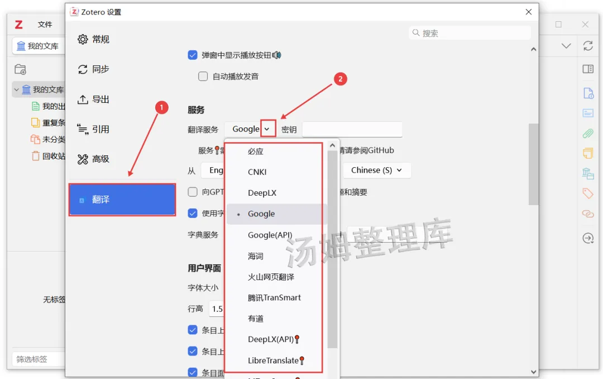Image resolution: width=603 pixels, height=379 pixels.
Task: Click the sync arrows icon beside 同步
Action: (x=83, y=69)
